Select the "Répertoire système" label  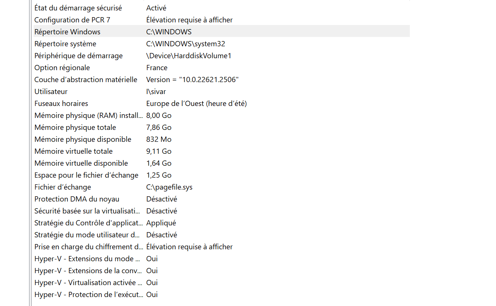pos(65,44)
